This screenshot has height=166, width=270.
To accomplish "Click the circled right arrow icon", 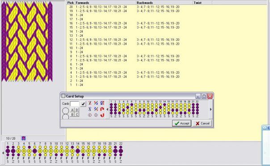I will point(96,115).
